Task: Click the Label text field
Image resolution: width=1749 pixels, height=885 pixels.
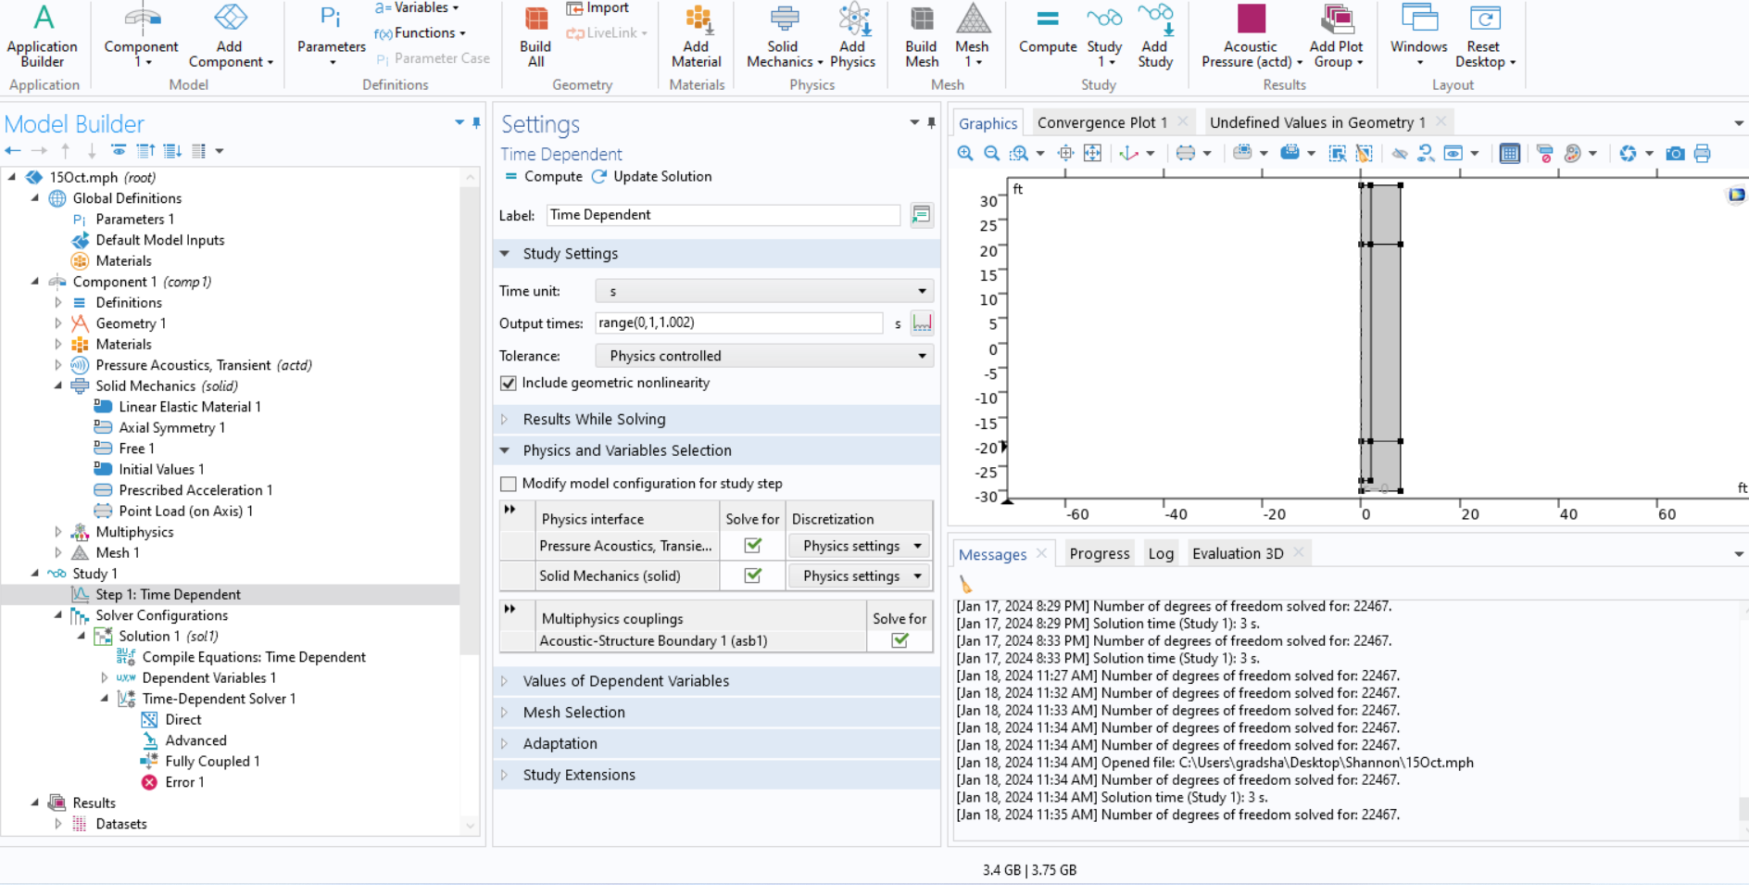Action: pos(723,215)
